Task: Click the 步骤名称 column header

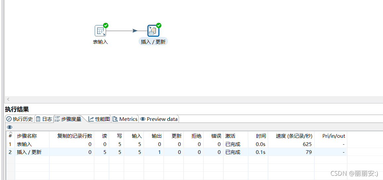Action: tap(32, 136)
